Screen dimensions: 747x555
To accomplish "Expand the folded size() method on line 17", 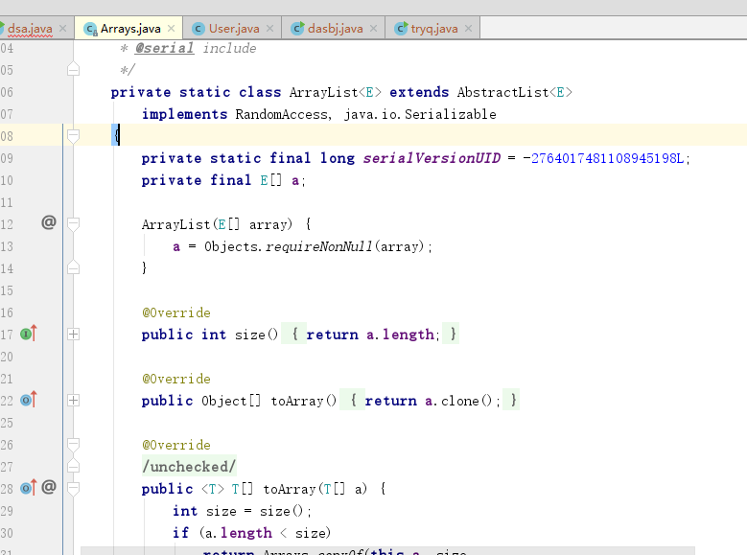I will click(x=74, y=335).
